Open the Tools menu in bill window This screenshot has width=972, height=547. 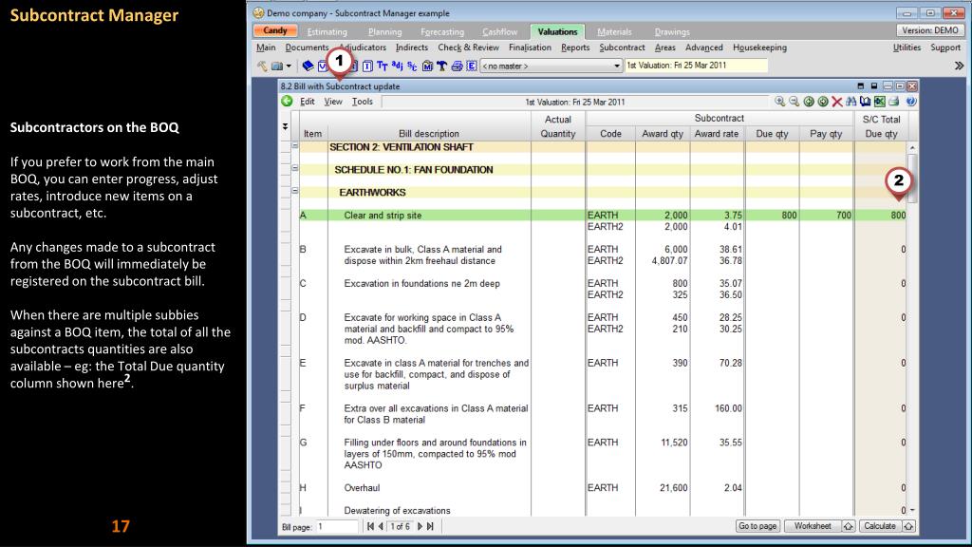click(362, 102)
